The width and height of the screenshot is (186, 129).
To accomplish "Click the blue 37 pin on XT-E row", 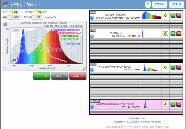I will (92, 70).
